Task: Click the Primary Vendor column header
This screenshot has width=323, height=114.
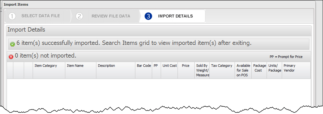Action: pyautogui.click(x=296, y=70)
